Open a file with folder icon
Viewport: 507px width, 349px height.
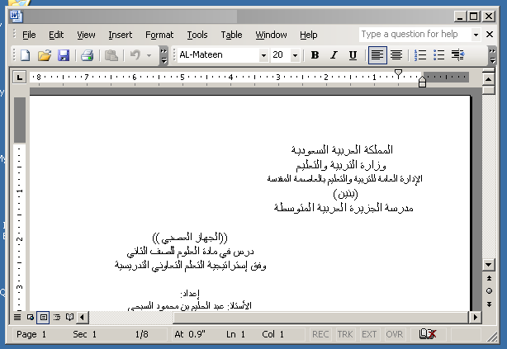click(x=45, y=55)
